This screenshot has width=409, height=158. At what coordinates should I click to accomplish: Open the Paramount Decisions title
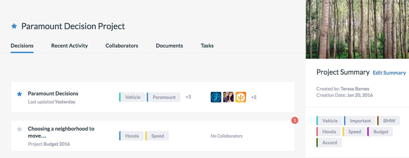(53, 94)
